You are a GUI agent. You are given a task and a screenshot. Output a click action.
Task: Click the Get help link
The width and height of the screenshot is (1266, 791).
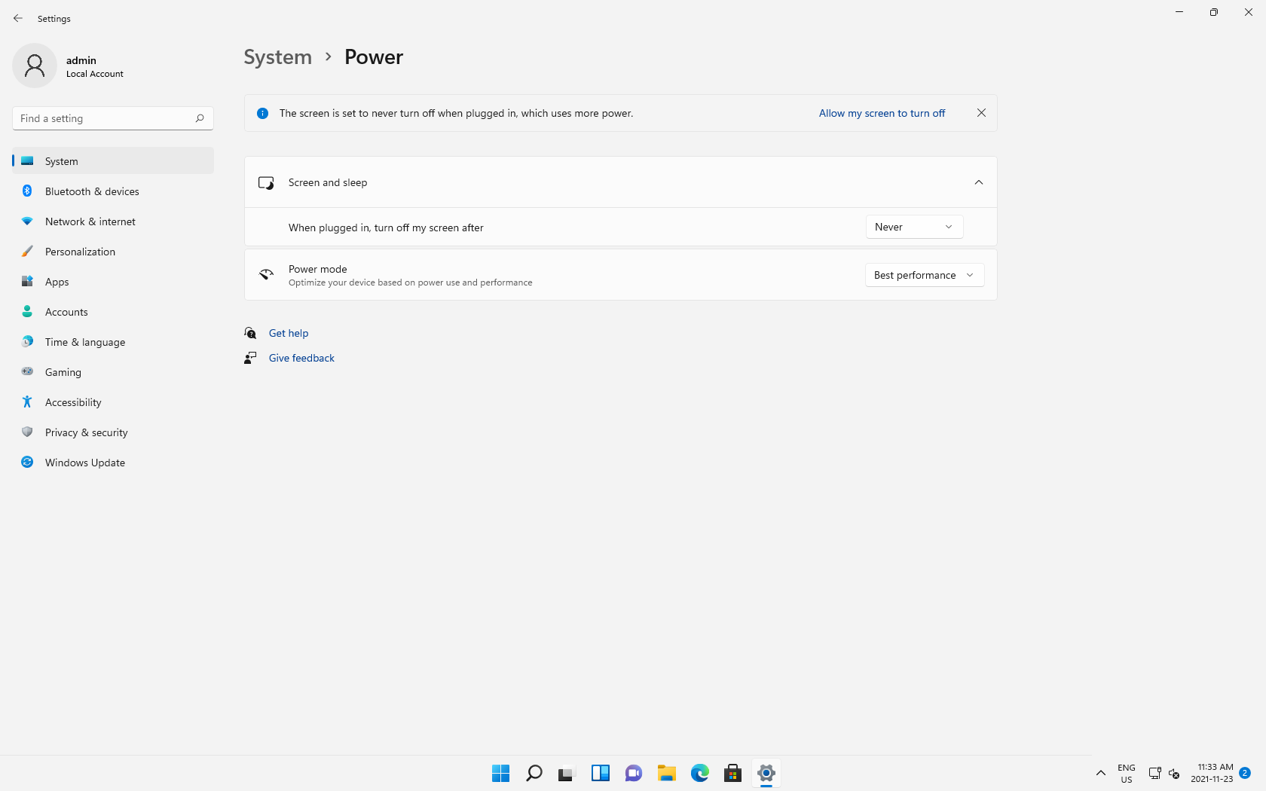click(289, 333)
